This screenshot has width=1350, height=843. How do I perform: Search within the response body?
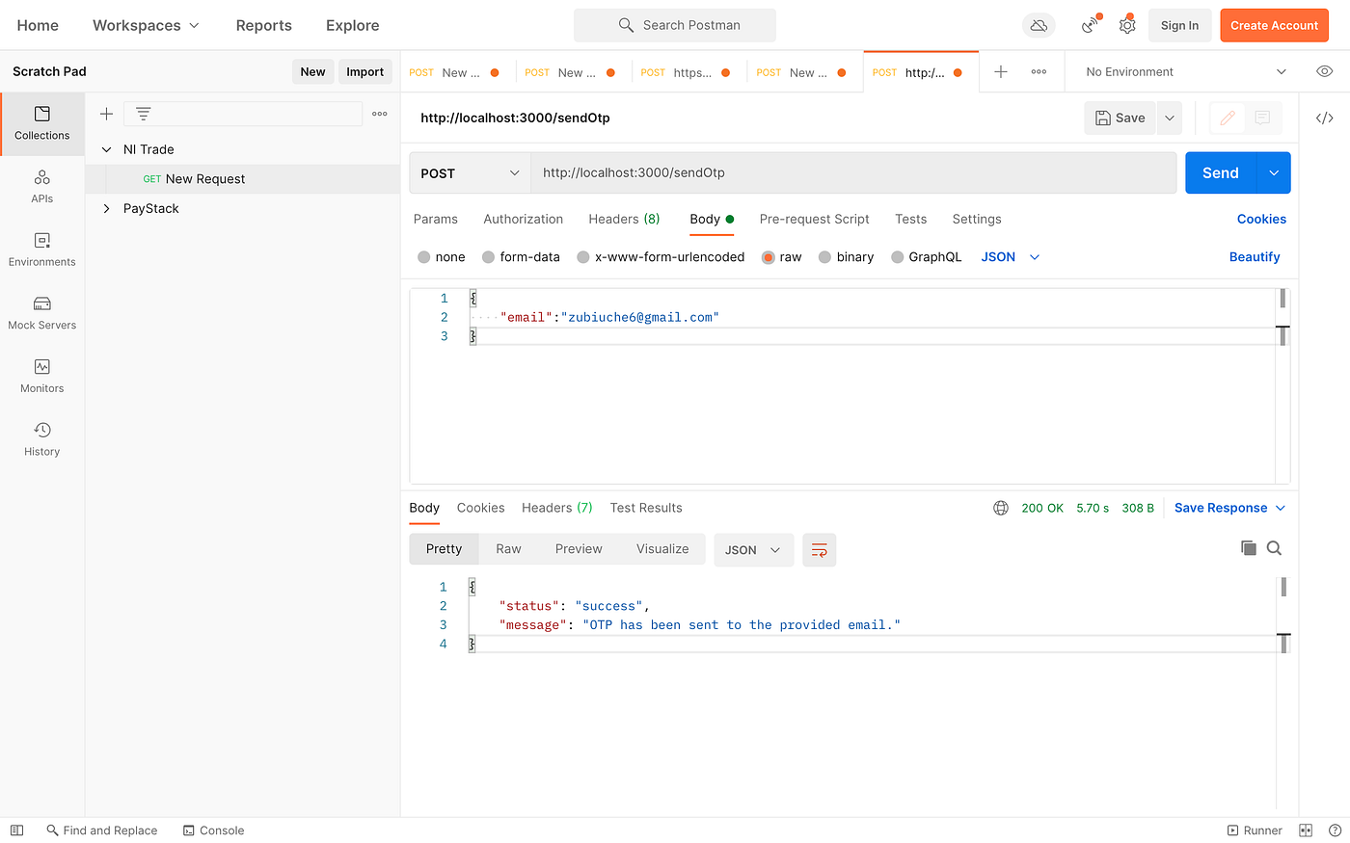(x=1274, y=547)
